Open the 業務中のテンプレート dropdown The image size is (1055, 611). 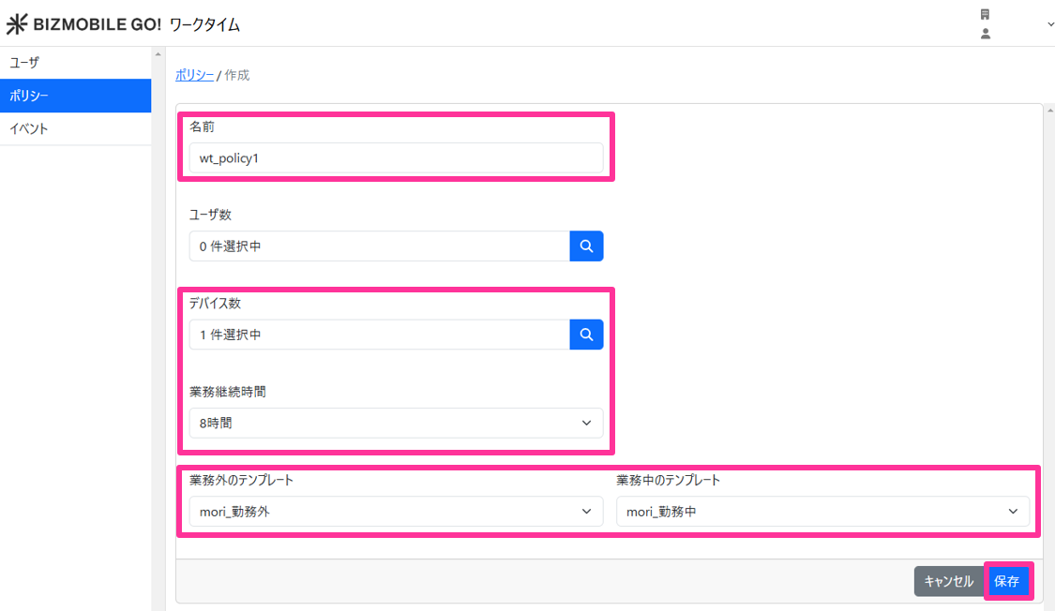[x=822, y=512]
